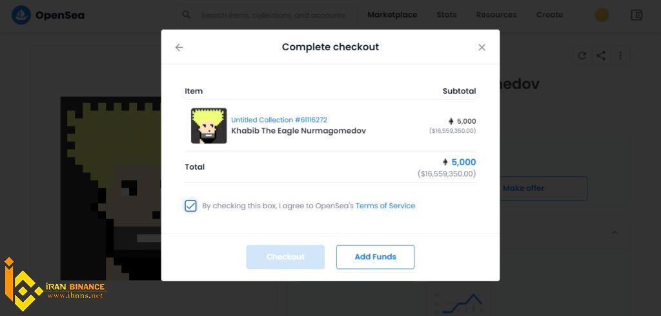Open the wallet icon in header
661x316 pixels.
tap(636, 15)
